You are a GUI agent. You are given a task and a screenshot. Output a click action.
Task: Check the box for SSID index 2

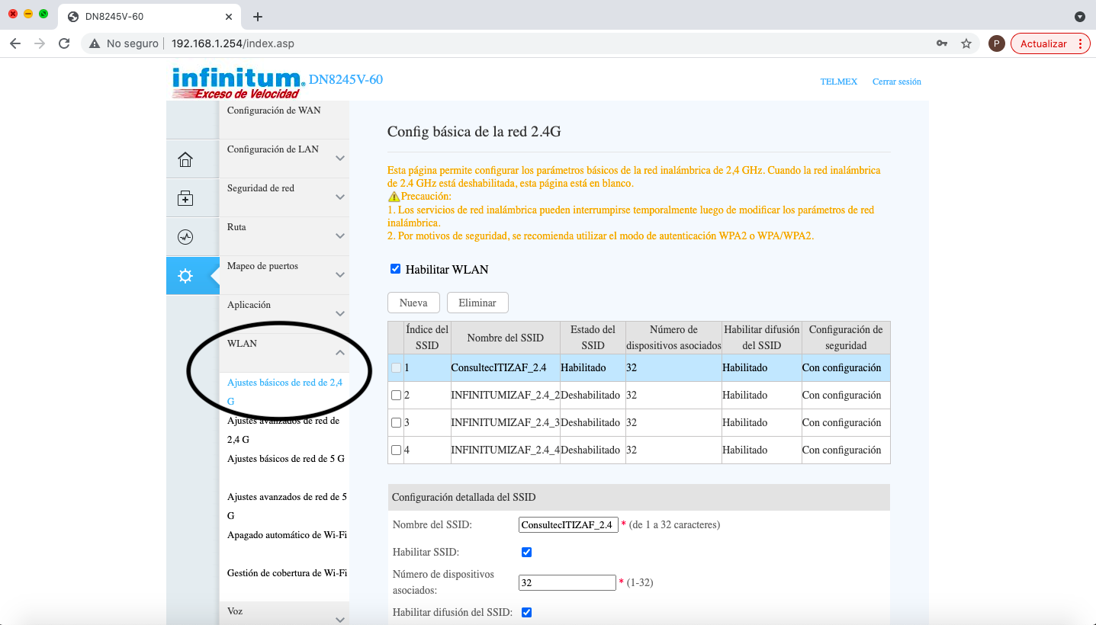pyautogui.click(x=396, y=396)
